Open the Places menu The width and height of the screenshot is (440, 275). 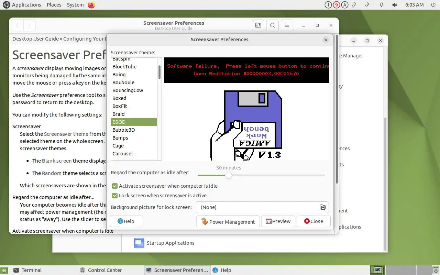pos(54,5)
